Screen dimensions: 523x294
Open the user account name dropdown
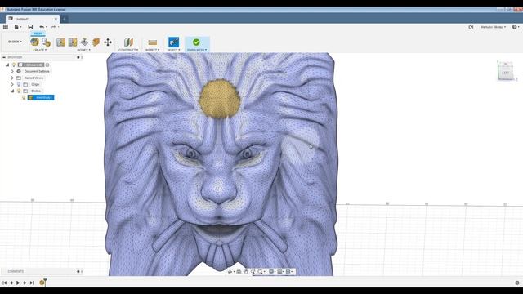click(x=493, y=27)
